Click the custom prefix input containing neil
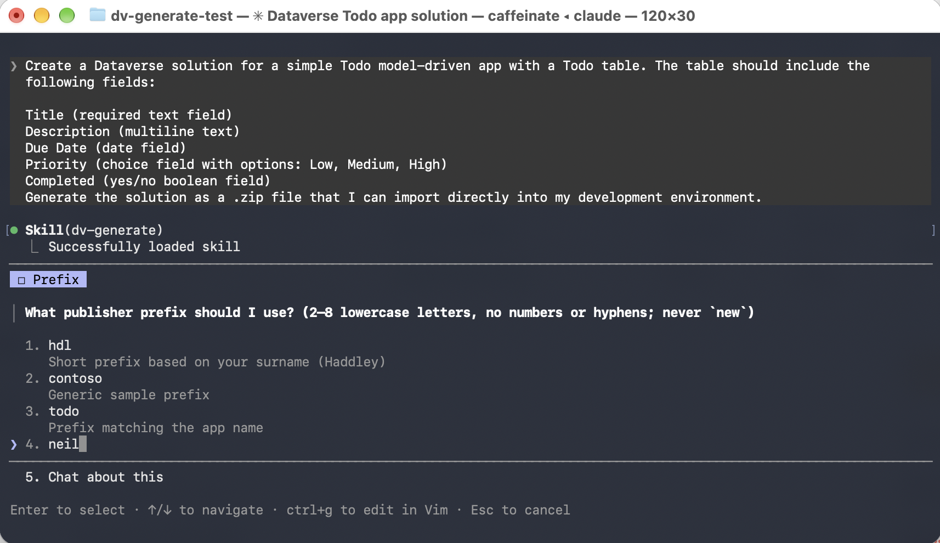 [67, 444]
